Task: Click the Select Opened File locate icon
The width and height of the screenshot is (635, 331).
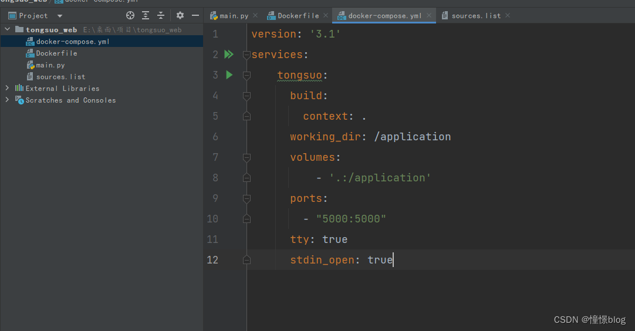Action: tap(130, 15)
